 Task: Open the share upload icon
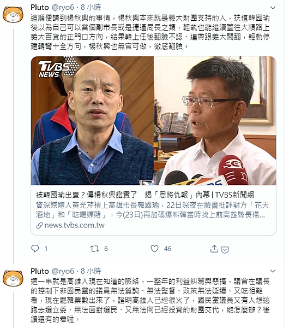pos(214,249)
